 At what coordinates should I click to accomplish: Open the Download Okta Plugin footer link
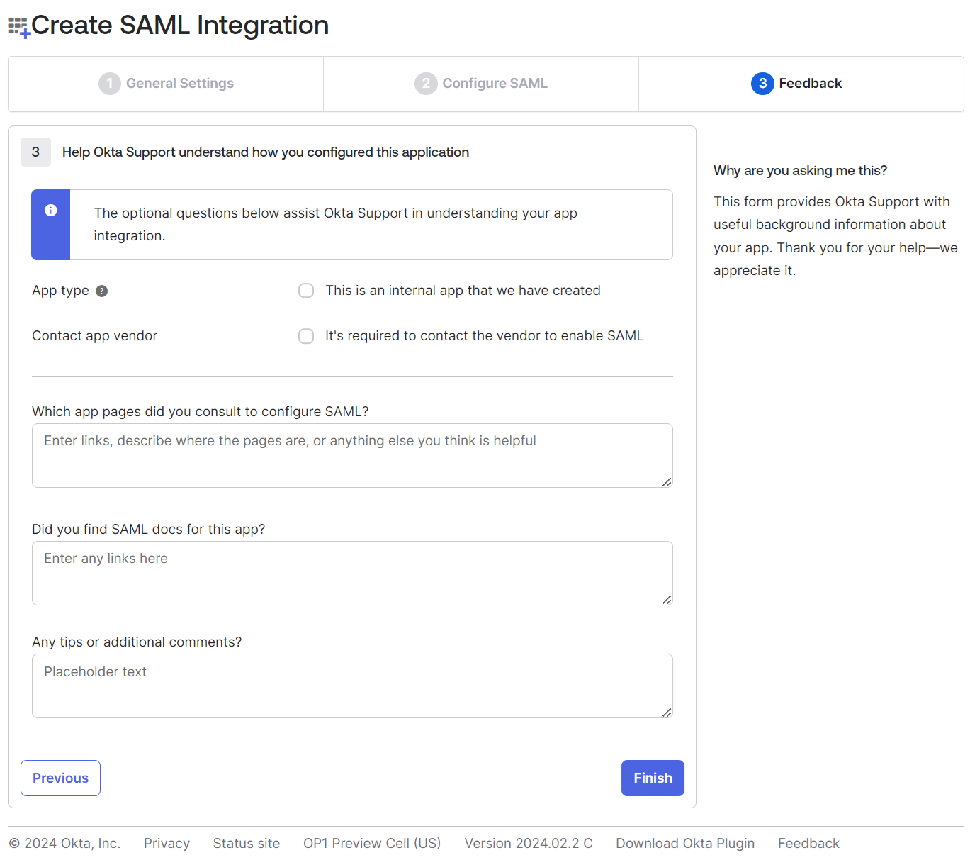684,843
